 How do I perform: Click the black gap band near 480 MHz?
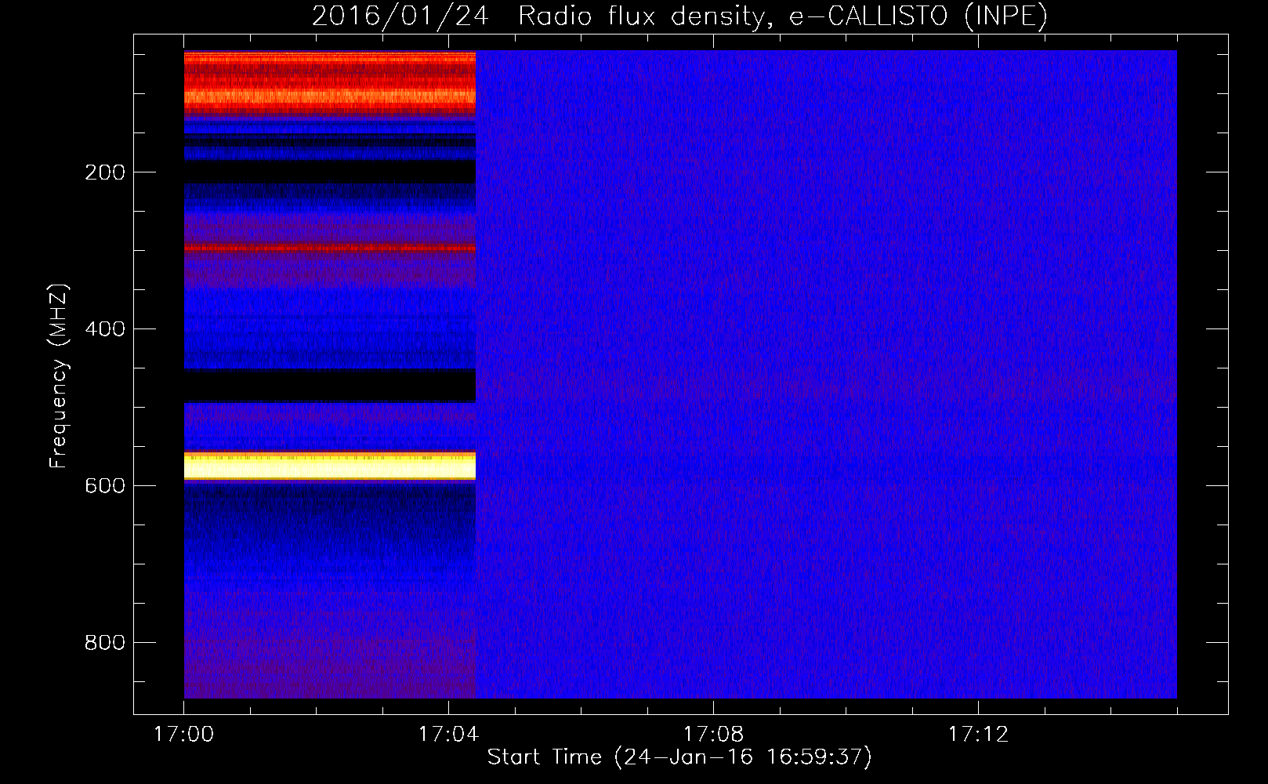tap(330, 386)
